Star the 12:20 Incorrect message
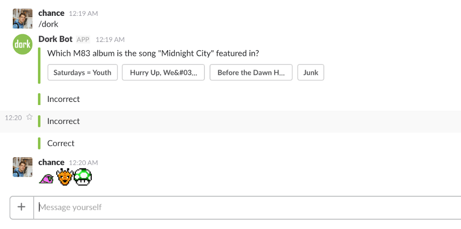 point(29,117)
